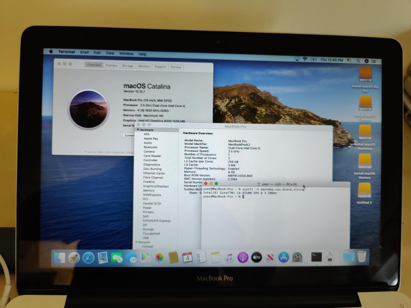Open the Mail app in the Dock

[x=102, y=258]
